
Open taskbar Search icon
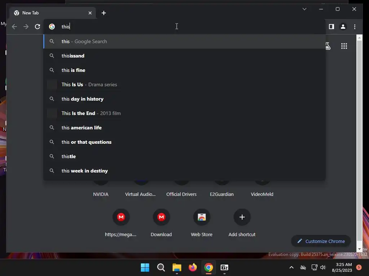[x=161, y=267]
